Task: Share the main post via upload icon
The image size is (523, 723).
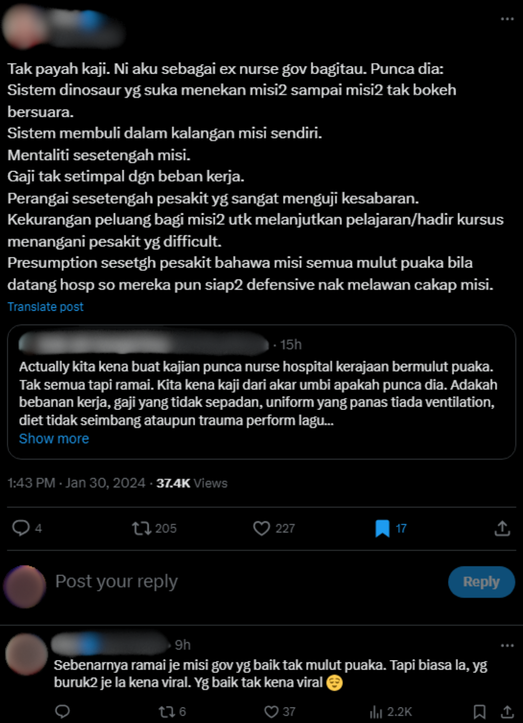Action: coord(502,528)
